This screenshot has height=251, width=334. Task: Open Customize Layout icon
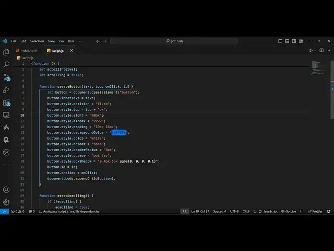(301, 41)
